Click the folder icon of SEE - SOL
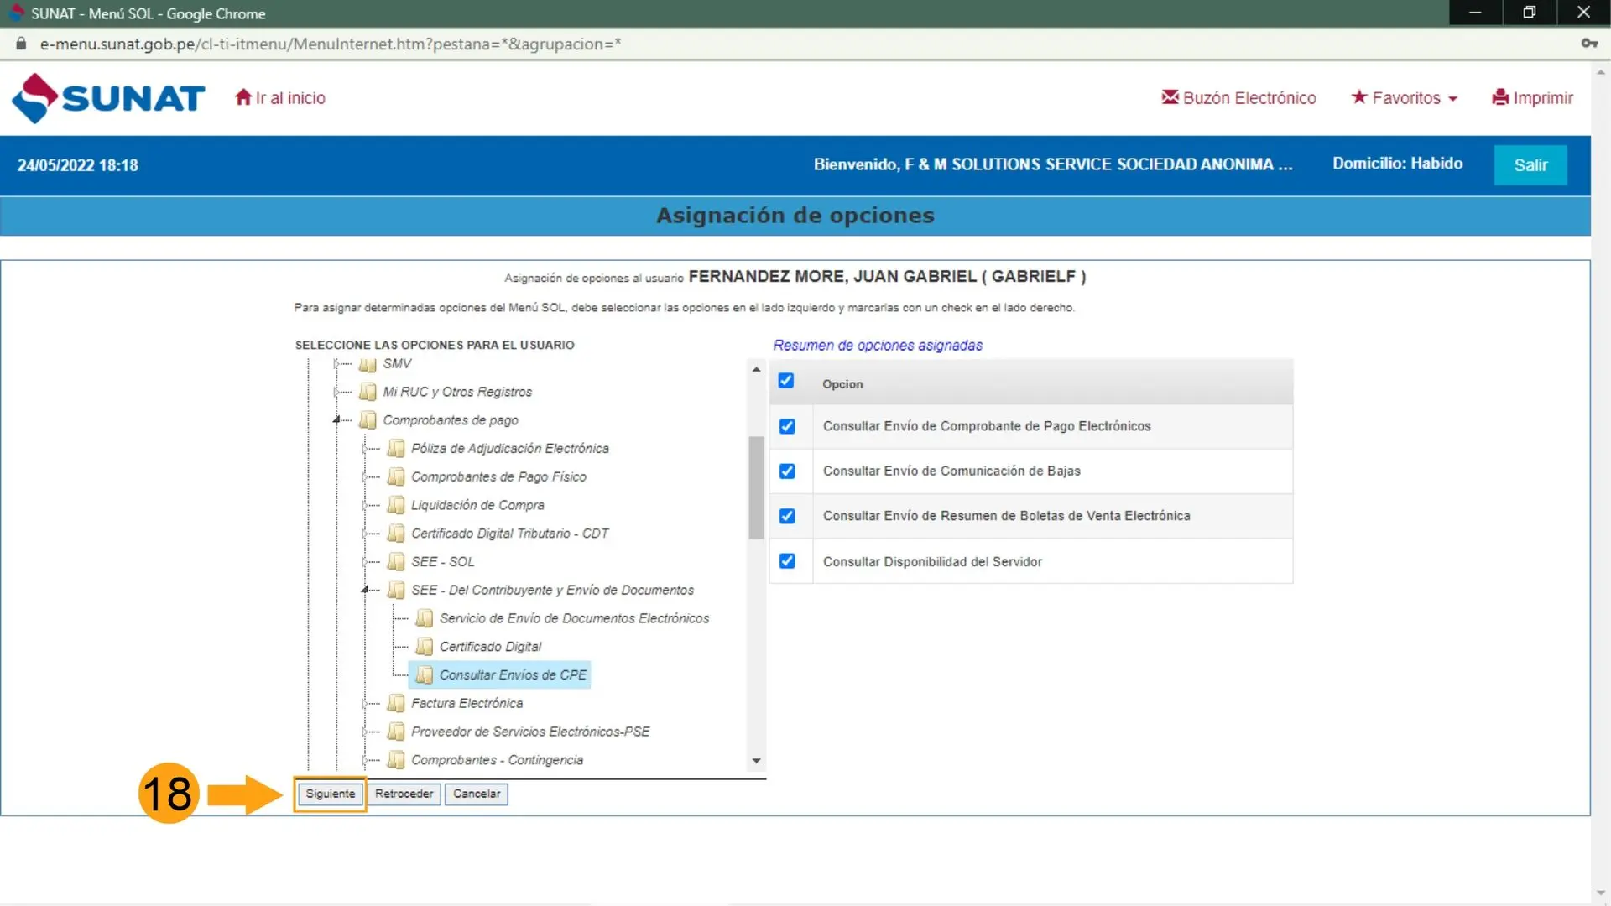The width and height of the screenshot is (1611, 906). click(396, 562)
